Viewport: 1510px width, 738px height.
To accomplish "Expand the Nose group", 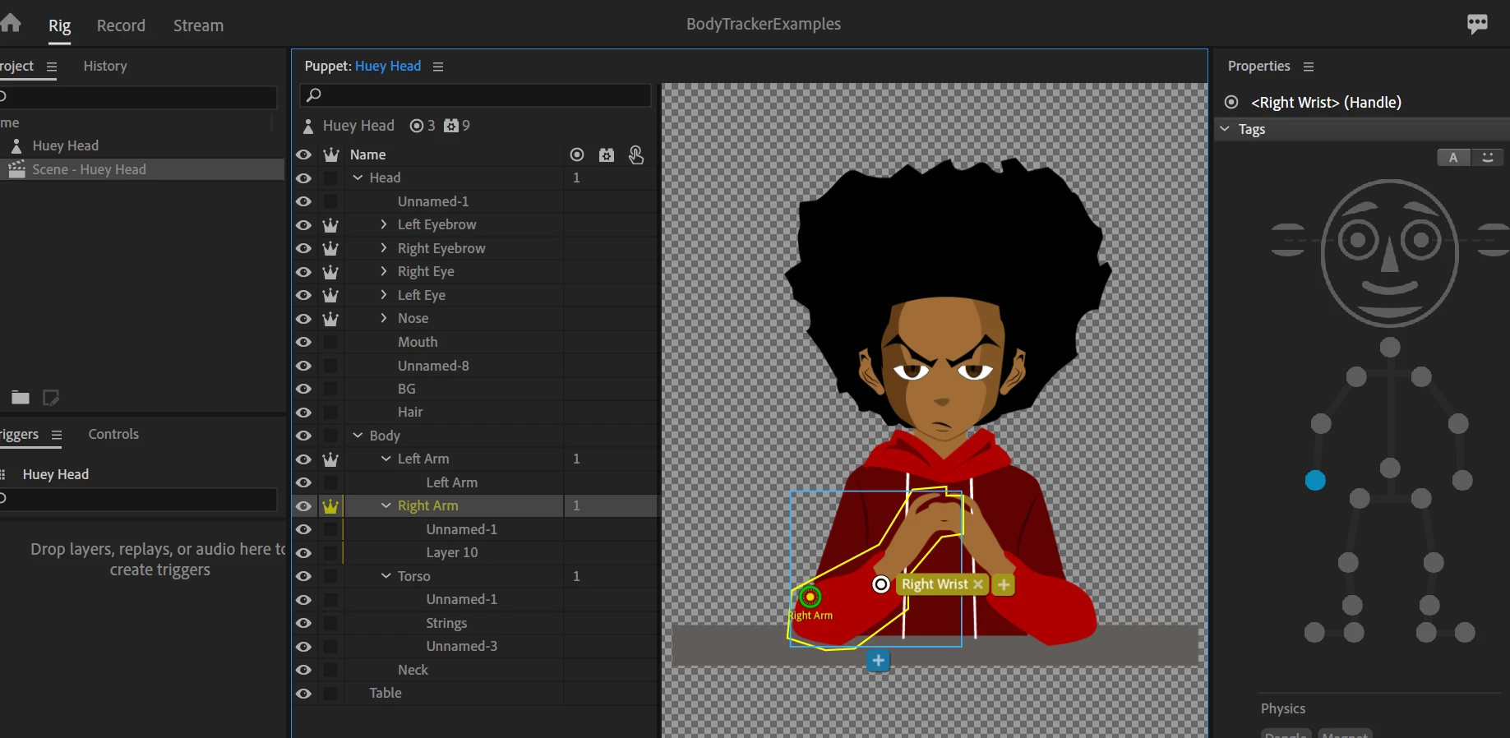I will [383, 318].
